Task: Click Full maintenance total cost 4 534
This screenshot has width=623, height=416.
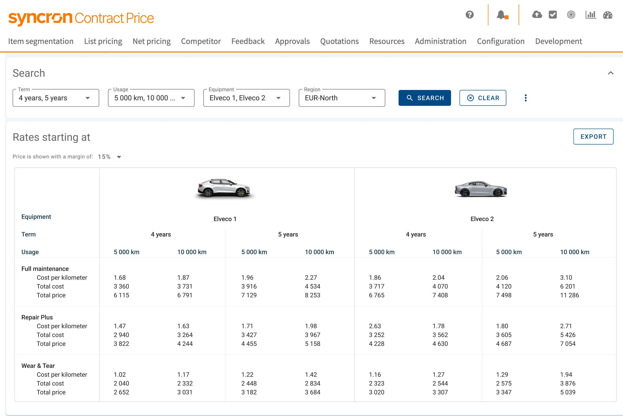Action: point(312,287)
